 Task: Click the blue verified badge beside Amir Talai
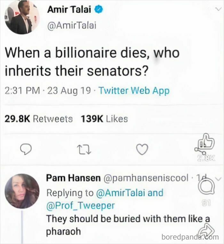point(99,10)
